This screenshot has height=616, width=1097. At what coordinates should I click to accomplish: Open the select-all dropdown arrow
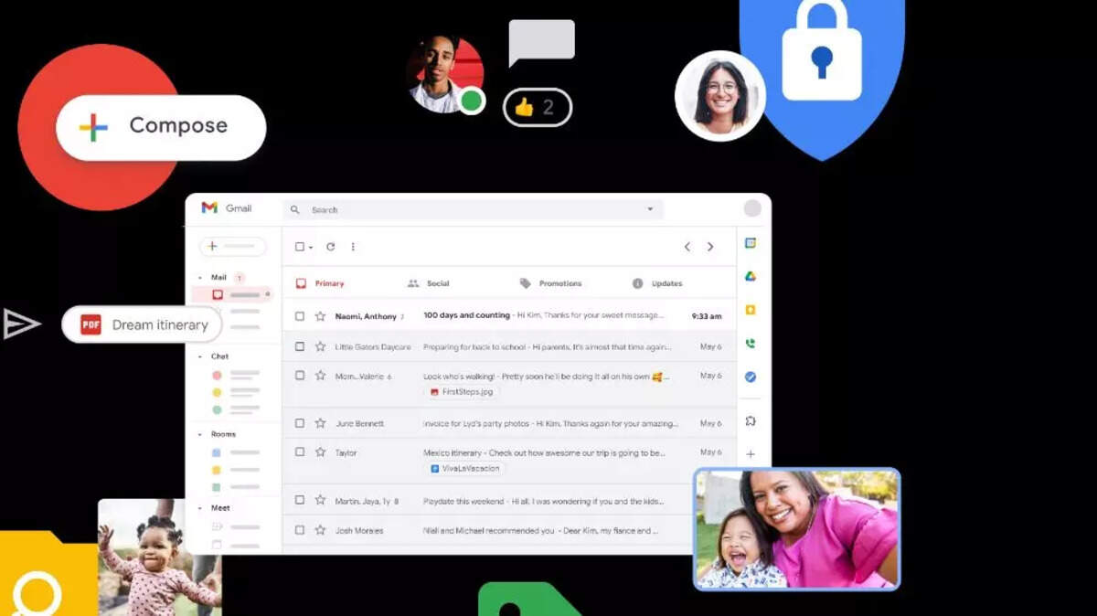tap(311, 248)
